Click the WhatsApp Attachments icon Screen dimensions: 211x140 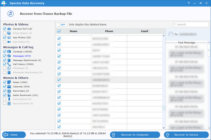click(9, 72)
